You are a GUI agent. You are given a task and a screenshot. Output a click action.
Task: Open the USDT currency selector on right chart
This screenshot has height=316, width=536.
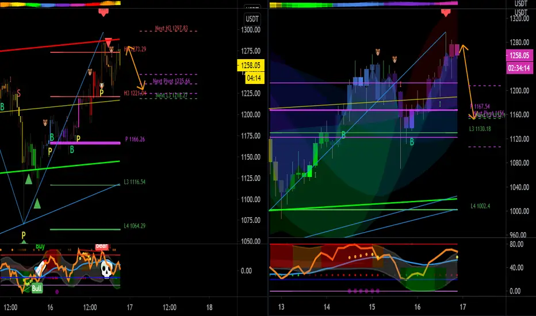(x=520, y=13)
